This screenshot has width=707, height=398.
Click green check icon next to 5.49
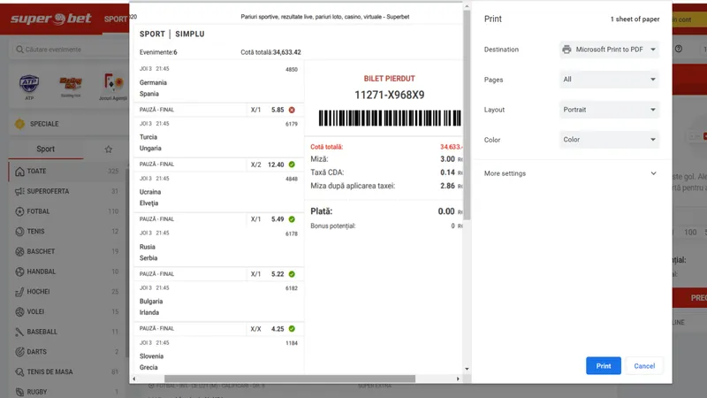coord(292,219)
